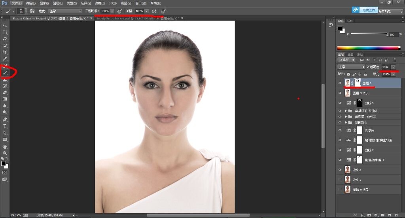Open layer blend mode 正常 dropdown

point(351,67)
